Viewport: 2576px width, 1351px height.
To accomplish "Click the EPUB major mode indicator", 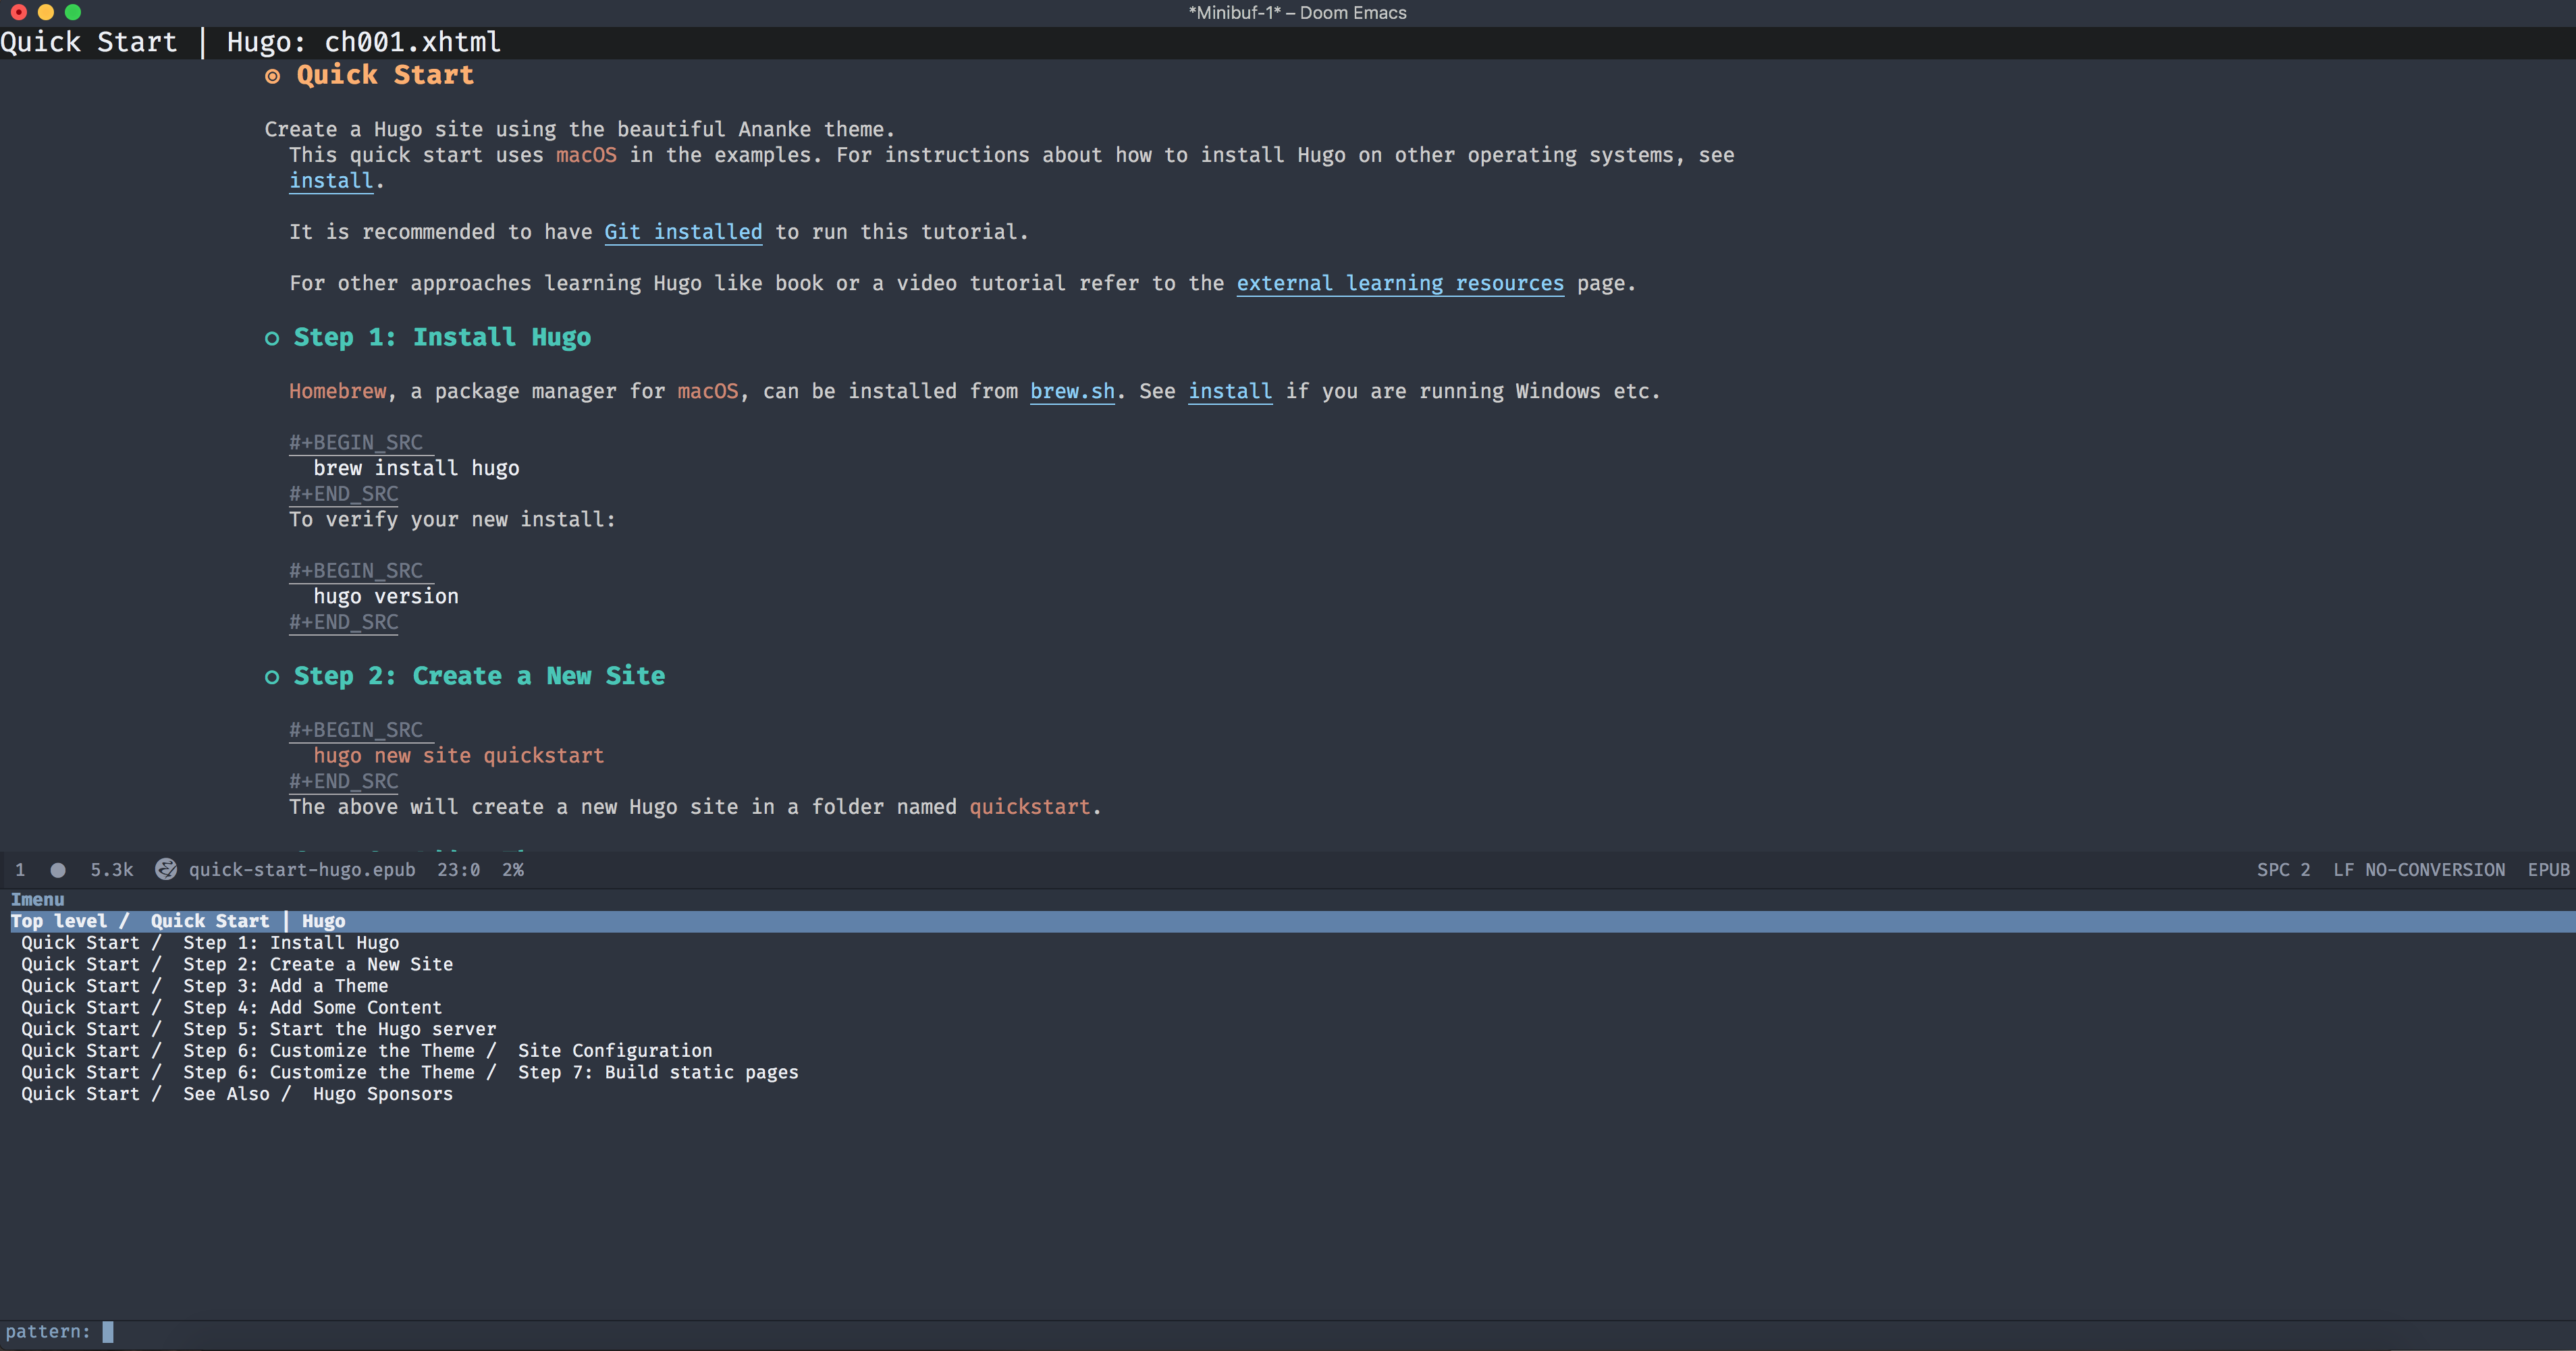I will pyautogui.click(x=2548, y=870).
